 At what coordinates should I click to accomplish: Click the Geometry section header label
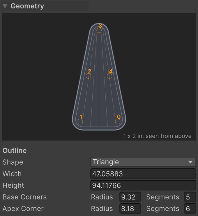pyautogui.click(x=27, y=6)
